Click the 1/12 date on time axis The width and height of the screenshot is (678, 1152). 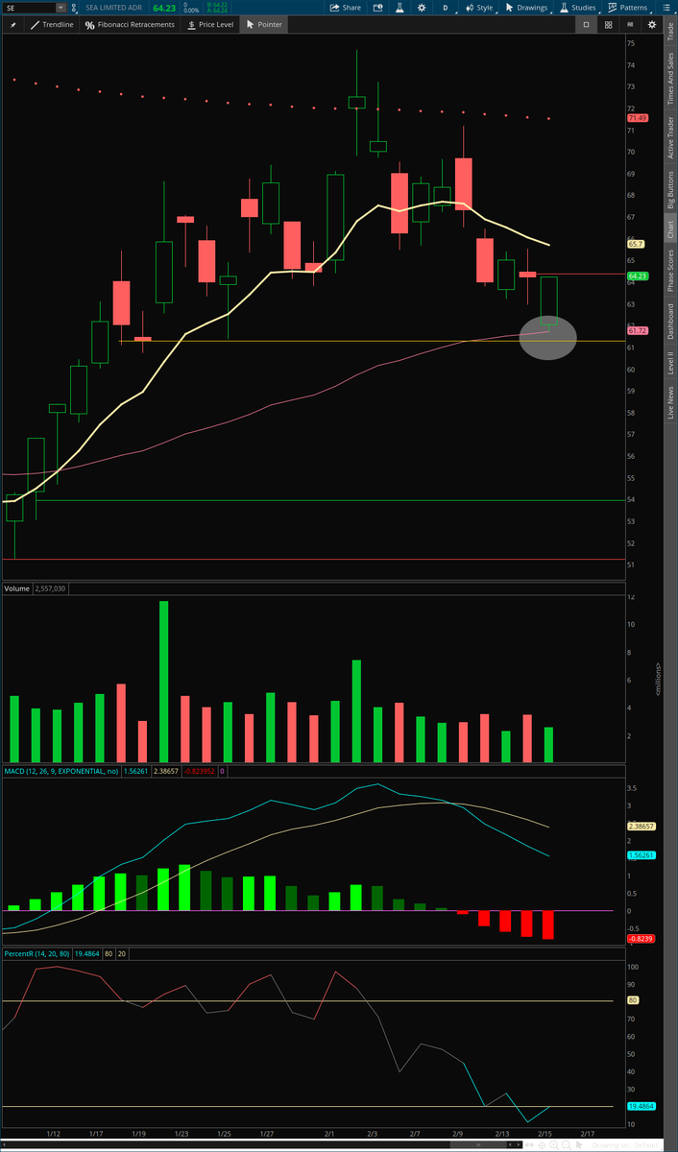56,1133
